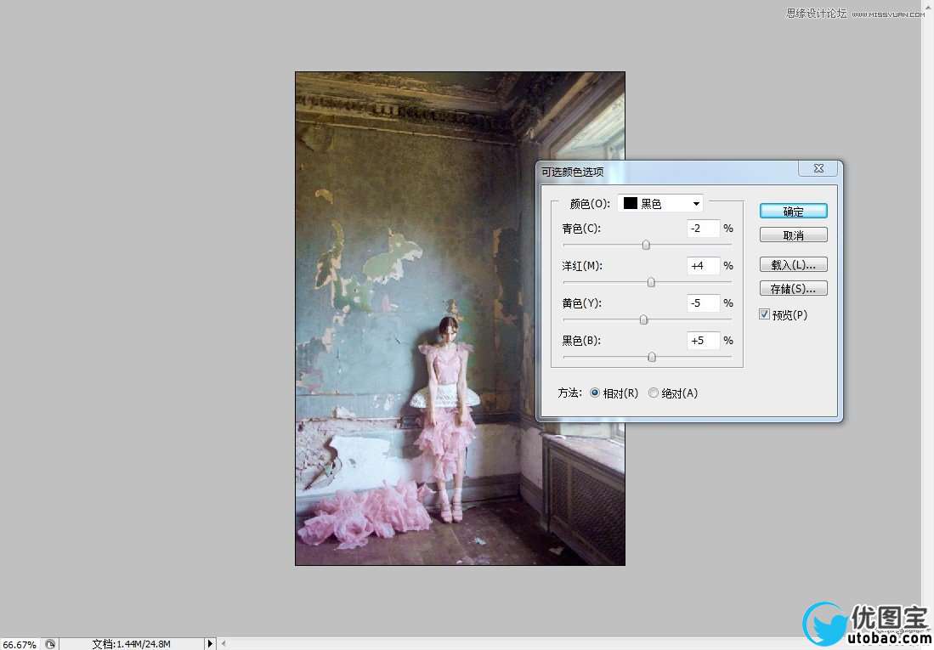Click the status bar document info icon
This screenshot has height=650, width=934.
pyautogui.click(x=50, y=644)
